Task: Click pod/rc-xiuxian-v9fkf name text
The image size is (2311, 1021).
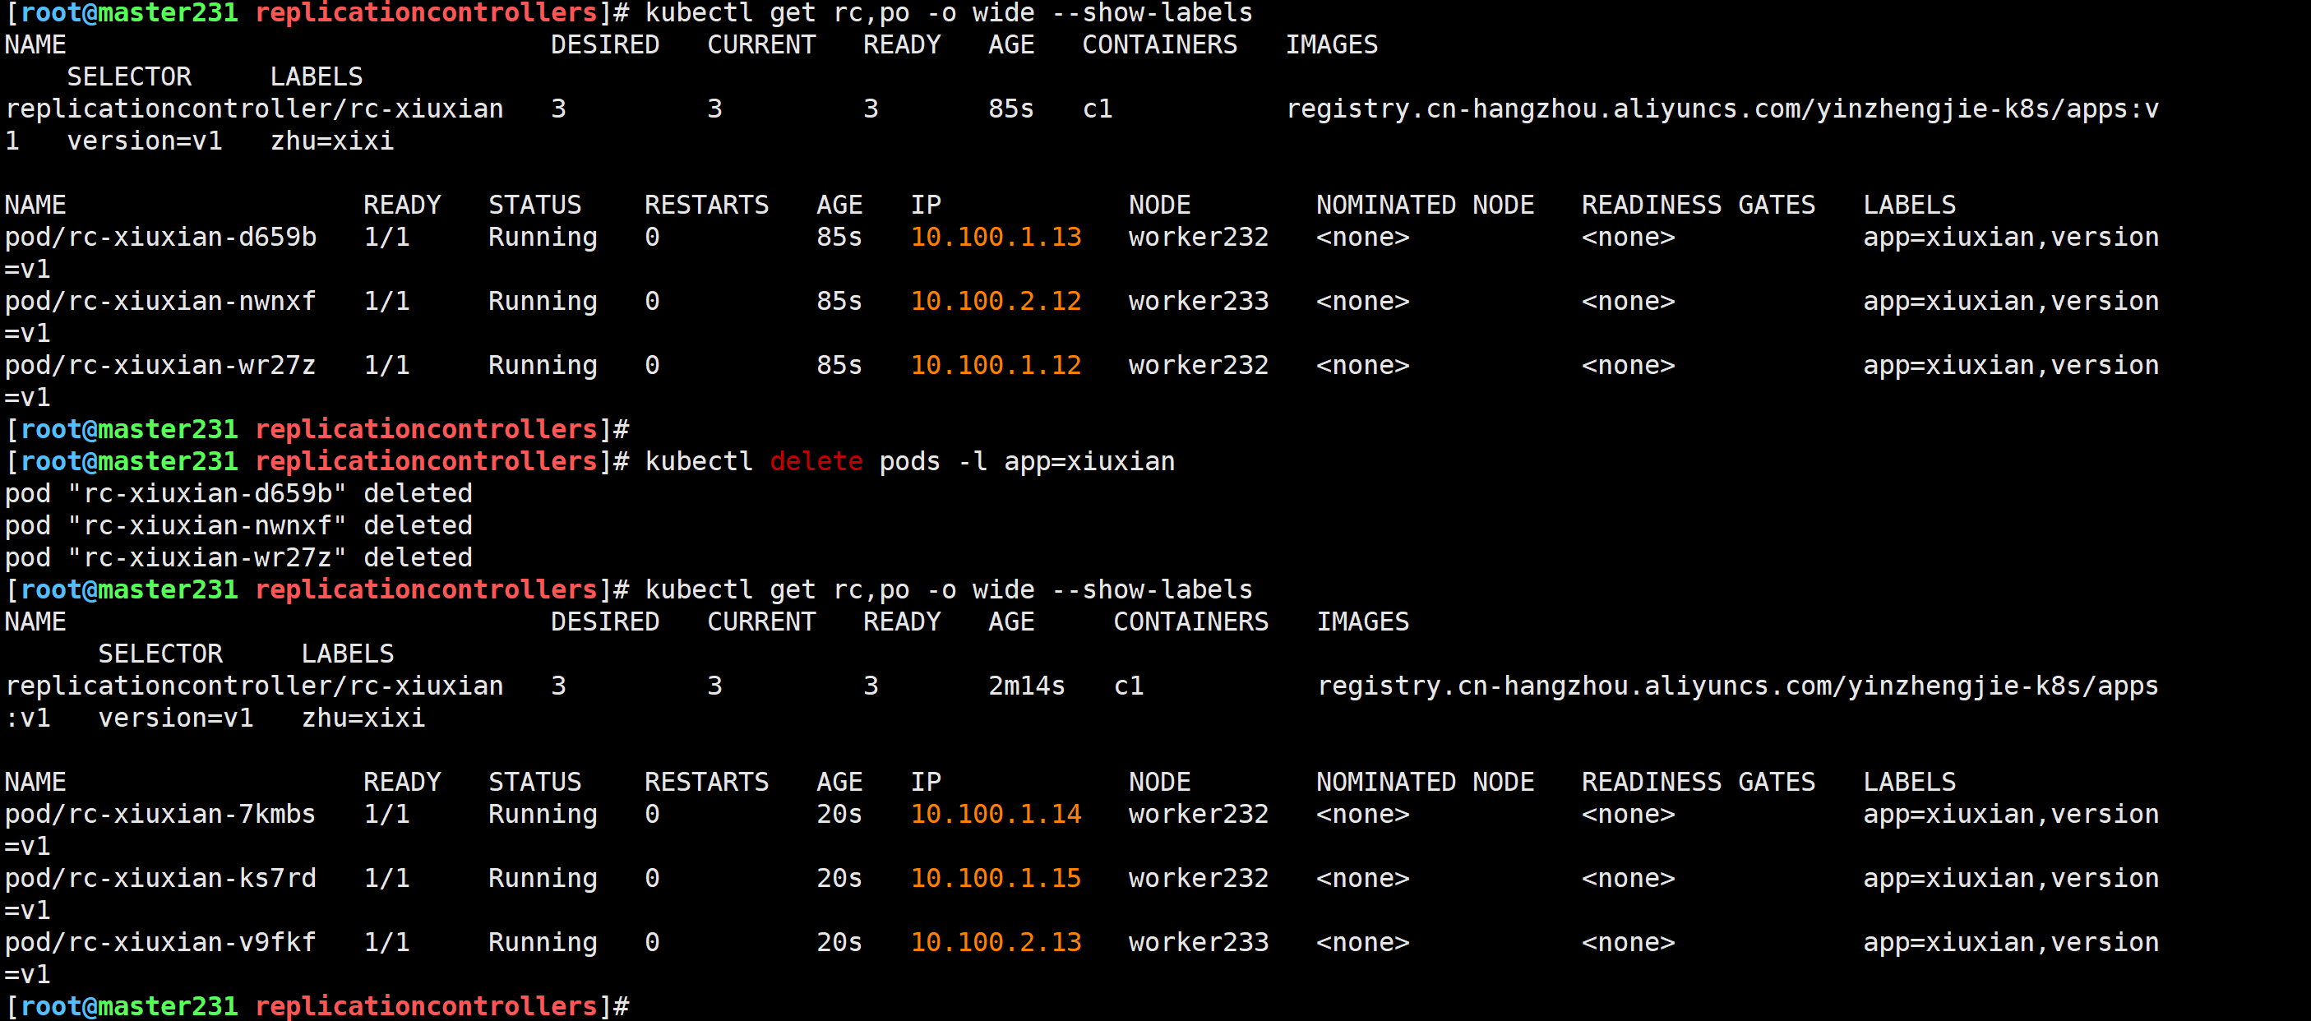Action: click(x=160, y=942)
